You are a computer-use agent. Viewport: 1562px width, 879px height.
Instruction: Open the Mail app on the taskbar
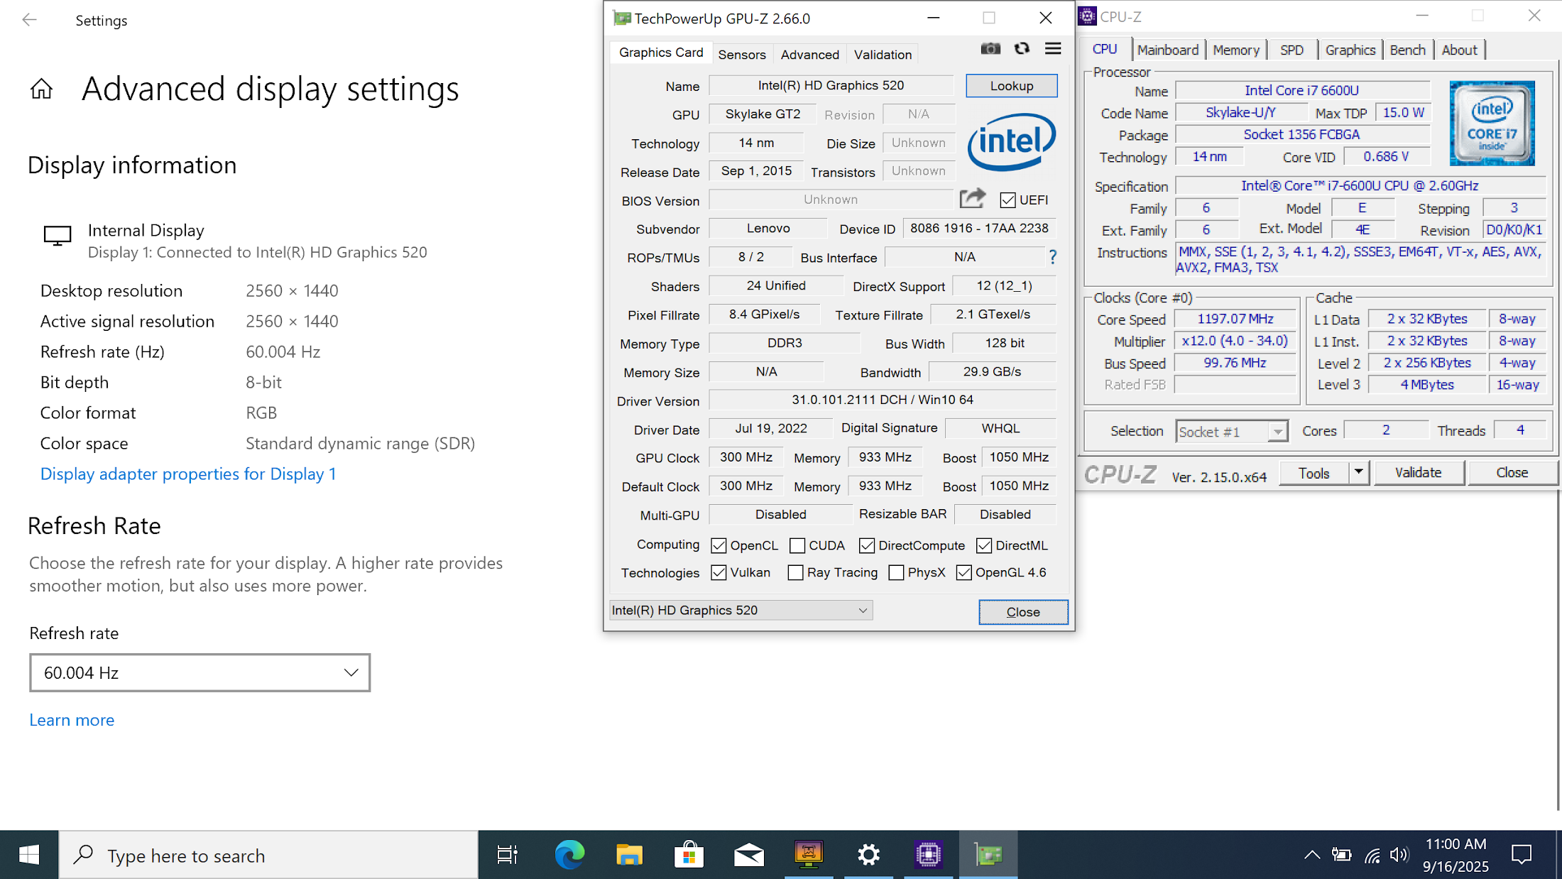point(749,855)
